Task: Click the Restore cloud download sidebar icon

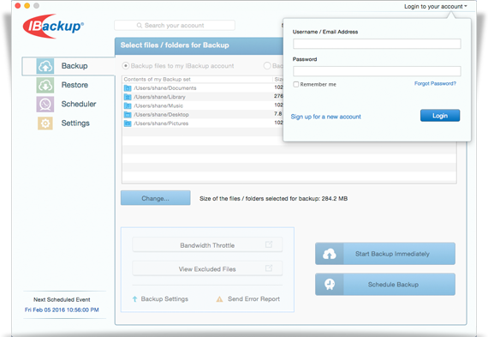Action: click(x=45, y=85)
